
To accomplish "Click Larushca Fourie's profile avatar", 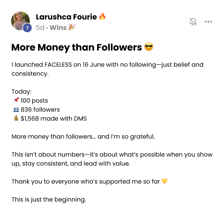I will (x=21, y=21).
